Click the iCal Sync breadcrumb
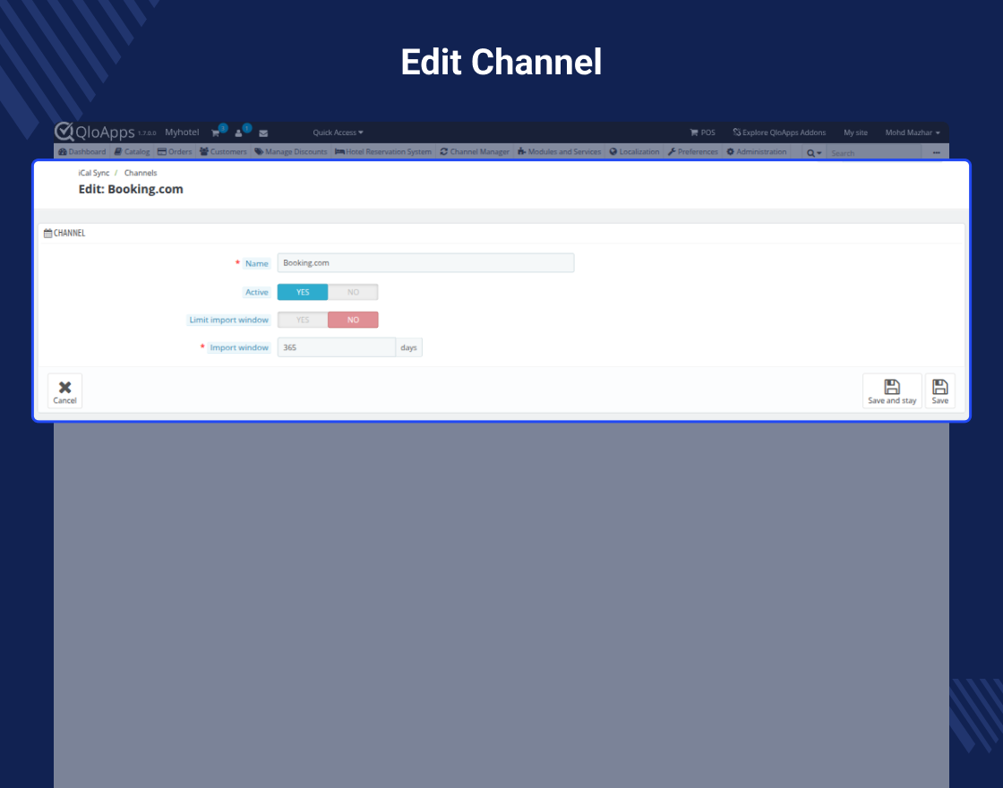This screenshot has height=788, width=1003. click(94, 173)
